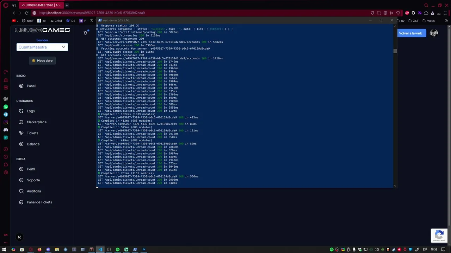This screenshot has height=253, width=451.
Task: Open the notifications bell icon
Action: [x=85, y=33]
